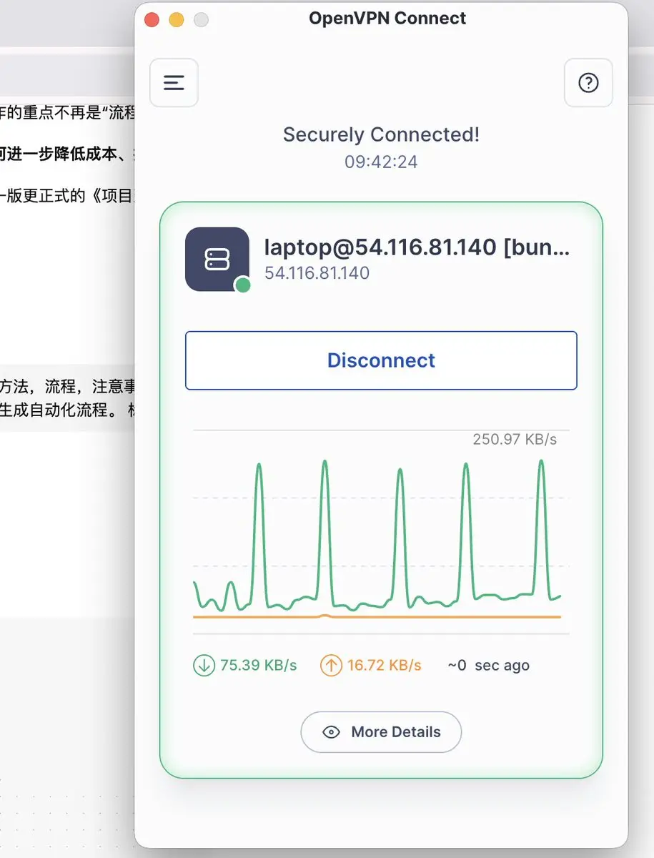Viewport: 654px width, 858px height.
Task: Click the 250.97 KB/s graph scale label
Action: tap(515, 439)
